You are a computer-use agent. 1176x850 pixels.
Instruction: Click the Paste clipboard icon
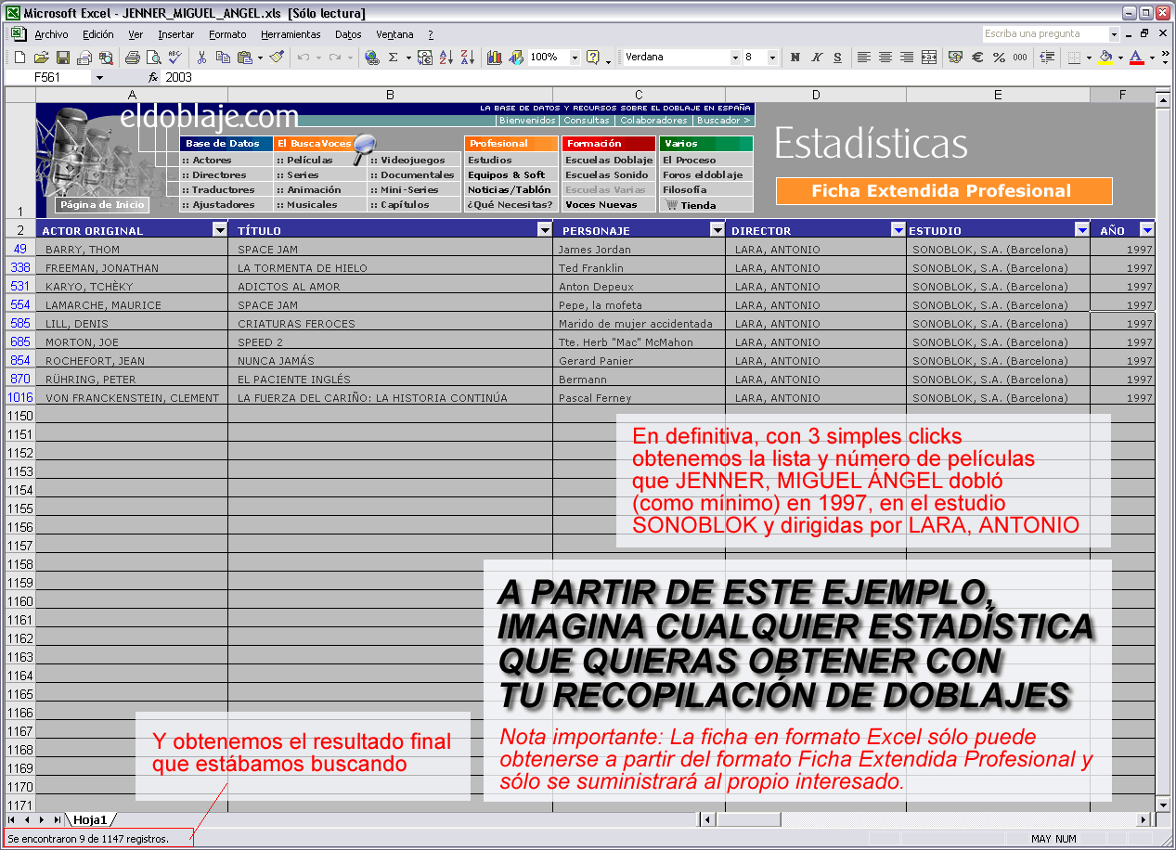(245, 58)
